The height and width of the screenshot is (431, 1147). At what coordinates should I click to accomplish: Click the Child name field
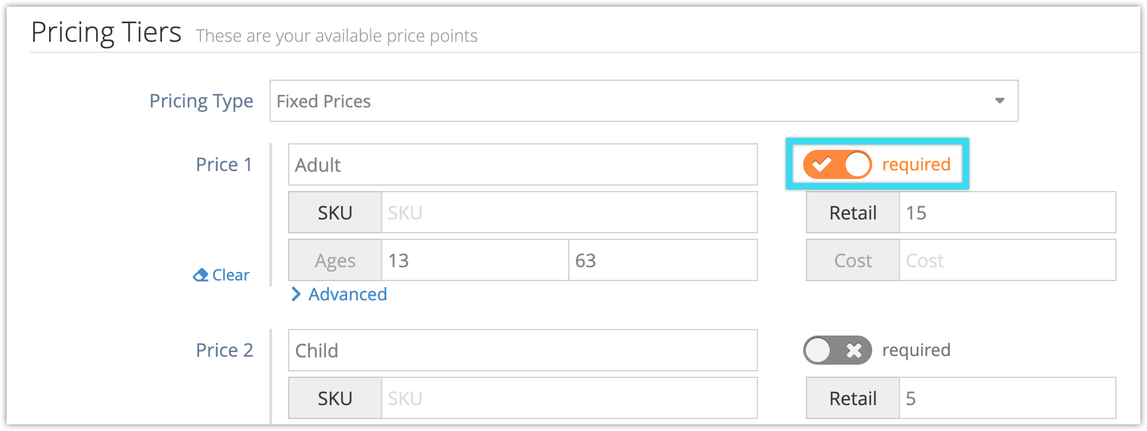coord(523,350)
